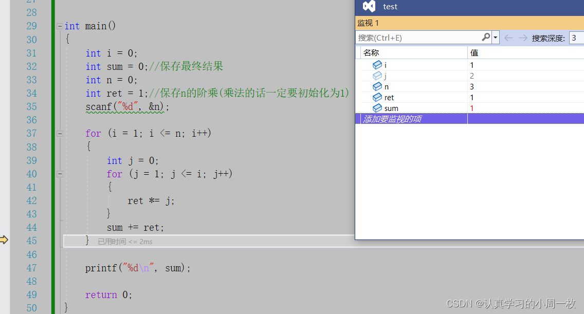This screenshot has height=314, width=584.
Task: Open the search options dropdown arrow
Action: [x=496, y=38]
